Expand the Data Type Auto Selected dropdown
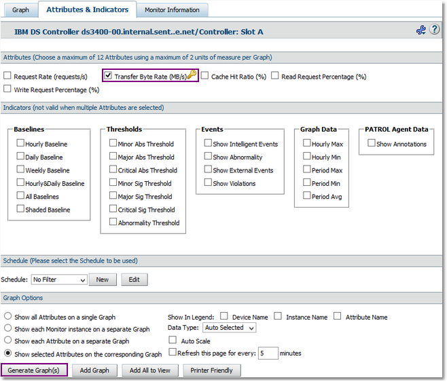 tap(229, 328)
